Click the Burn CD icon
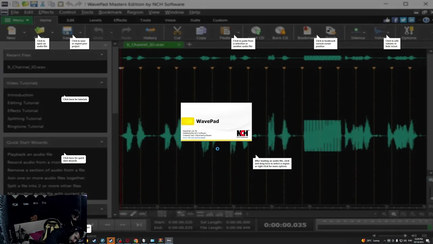This screenshot has height=244, width=433. 280,31
